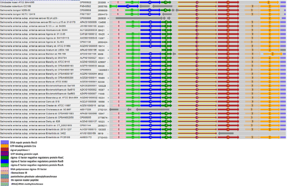The width and height of the screenshot is (287, 186).
Task: Select the long gray arrow in arizonae serovar row
Action: tap(139, 18)
